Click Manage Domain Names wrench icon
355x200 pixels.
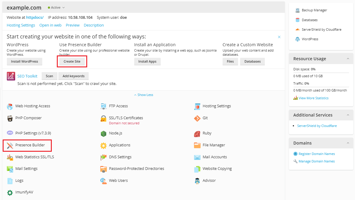295,162
